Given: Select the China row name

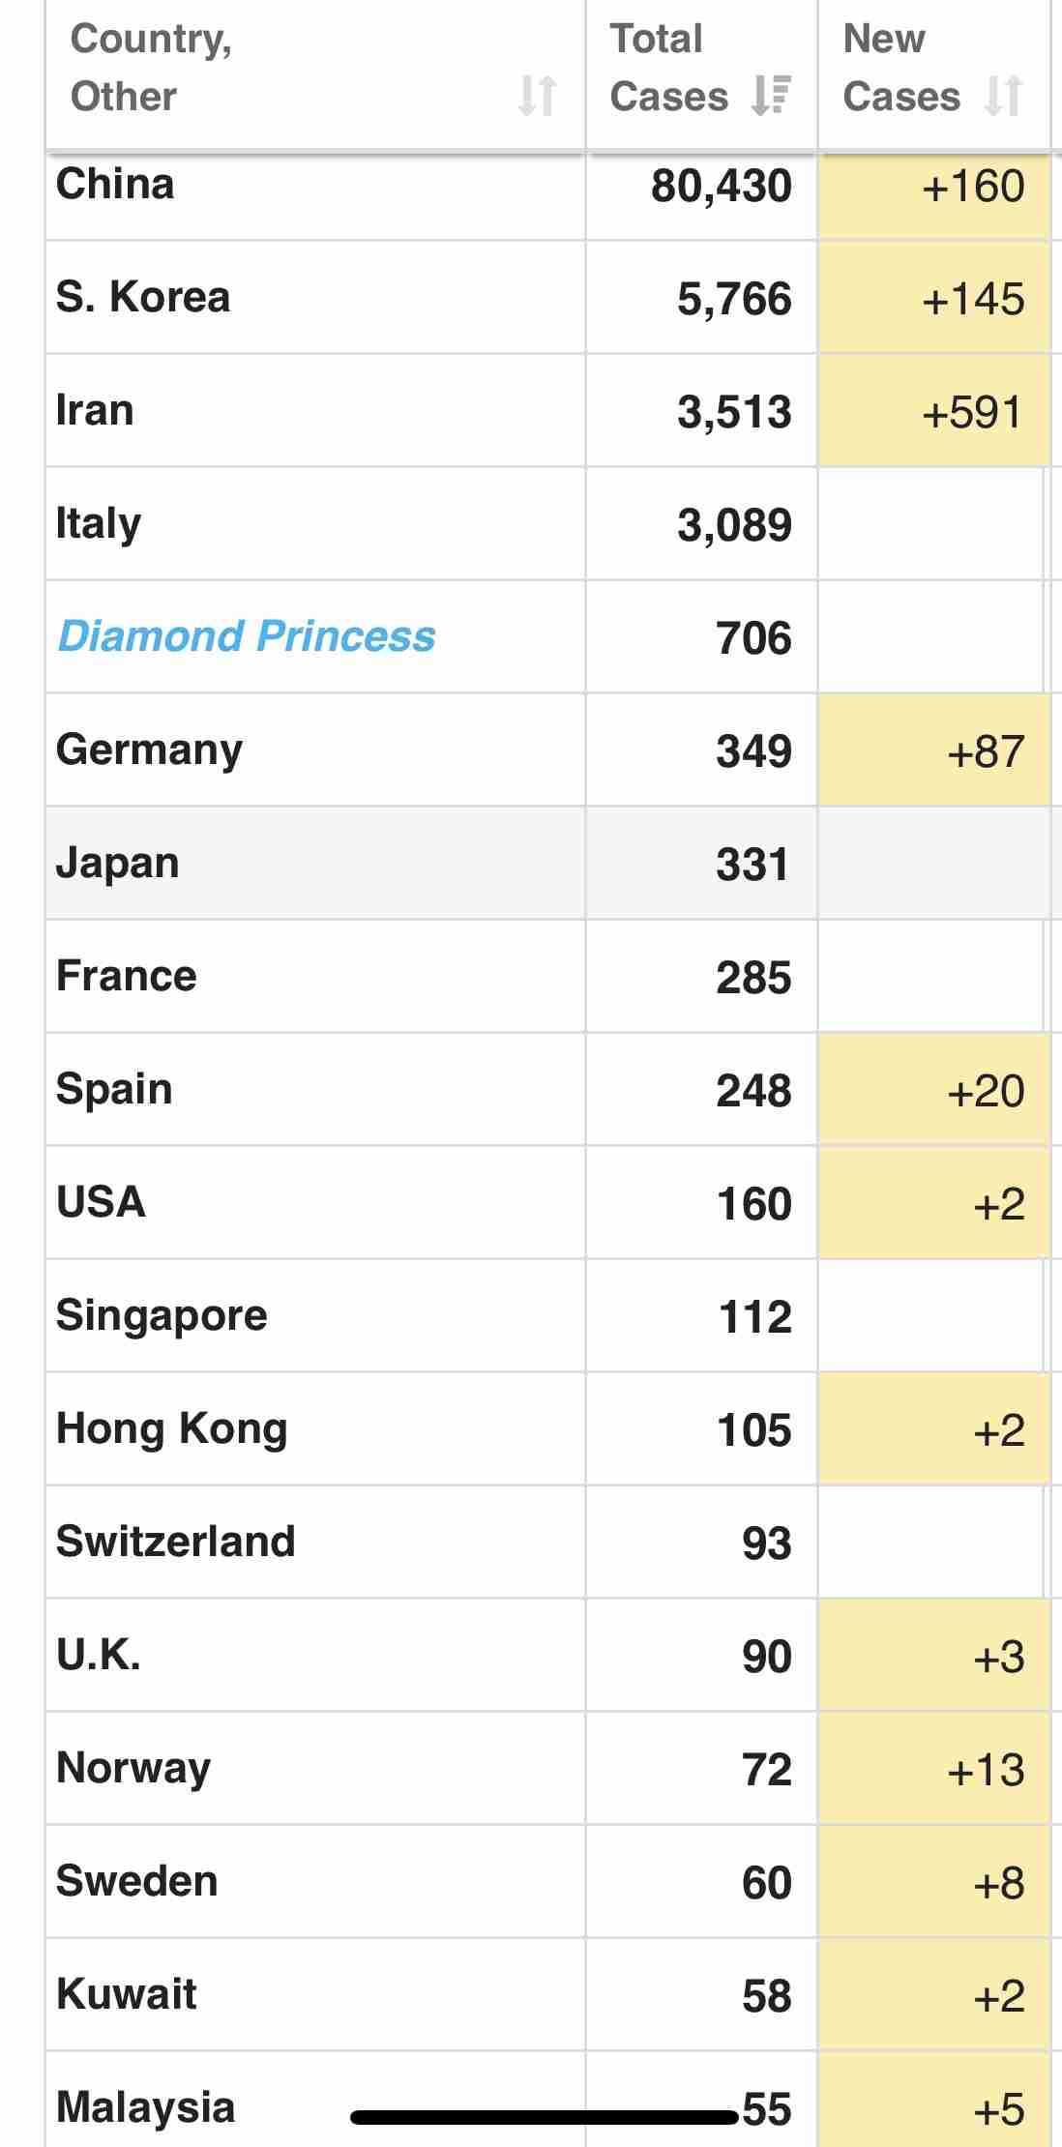Looking at the screenshot, I should pyautogui.click(x=115, y=184).
